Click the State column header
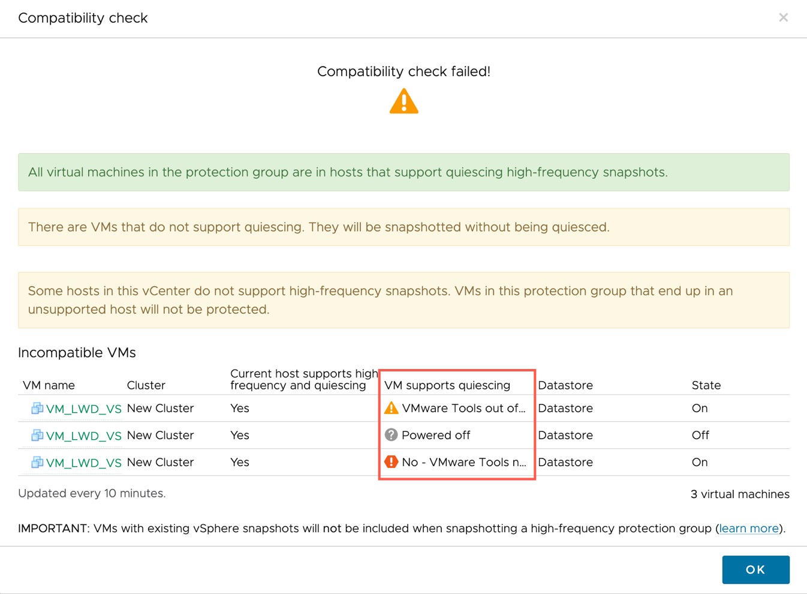Viewport: 807px width, 594px height. [706, 385]
